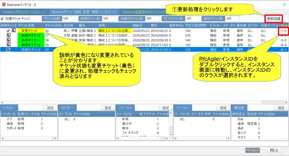Select the バグ tracker row
289x156 pixels.
coord(29,119)
